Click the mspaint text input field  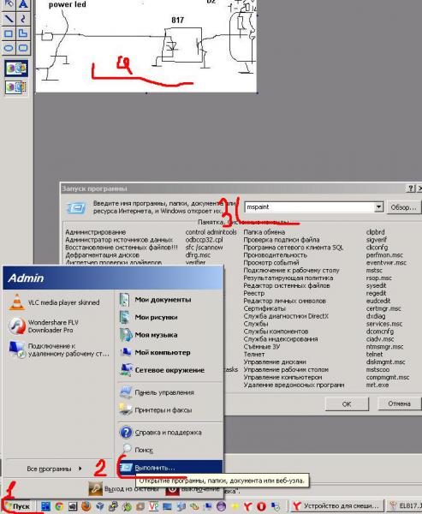click(x=310, y=206)
